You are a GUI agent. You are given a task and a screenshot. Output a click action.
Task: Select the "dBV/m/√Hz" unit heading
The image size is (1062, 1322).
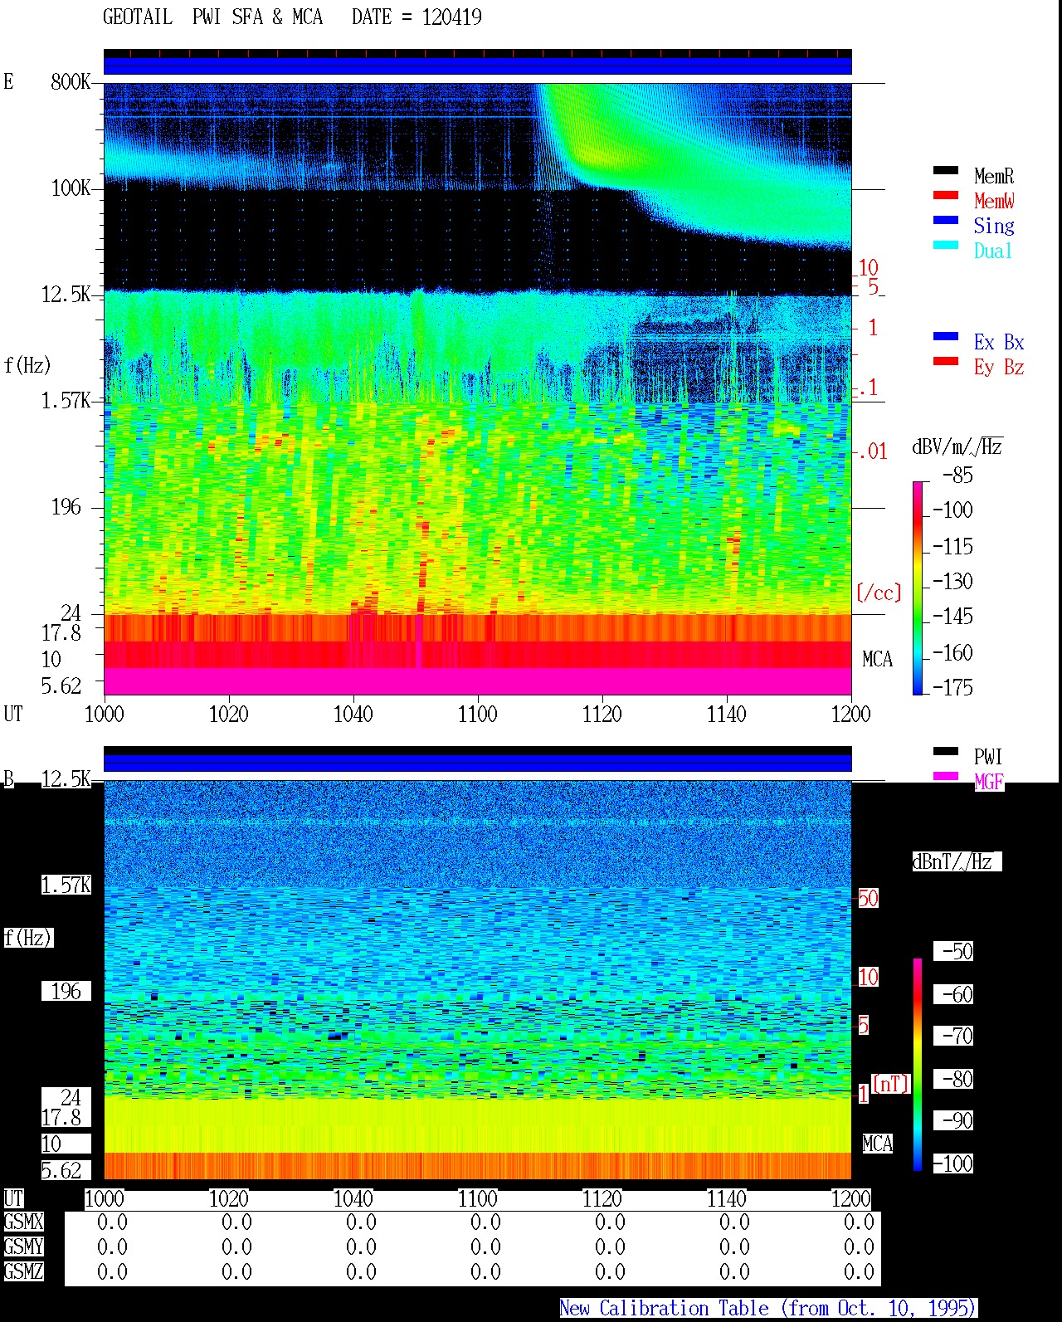957,446
